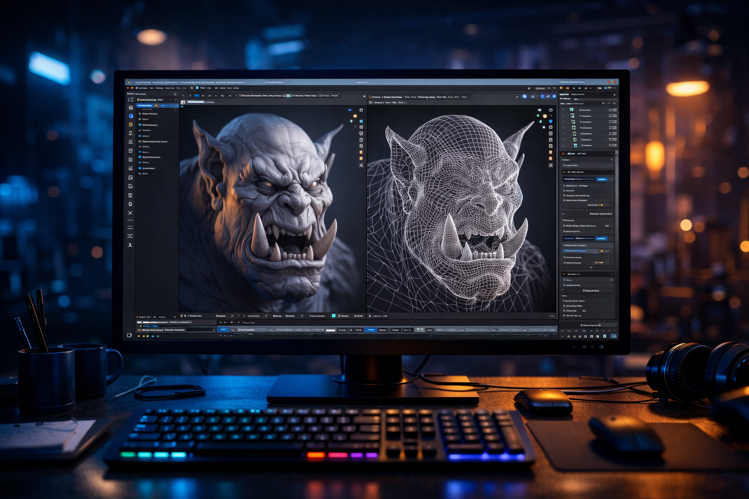Click the X-shaped tool in left toolbar

pyautogui.click(x=130, y=213)
